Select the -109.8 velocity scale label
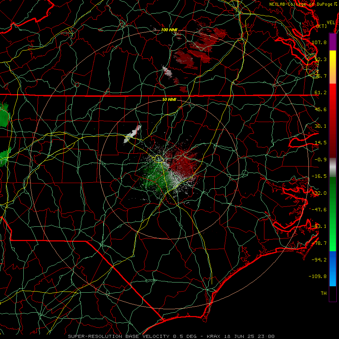Image resolution: width=339 pixels, height=339 pixels. point(318,276)
